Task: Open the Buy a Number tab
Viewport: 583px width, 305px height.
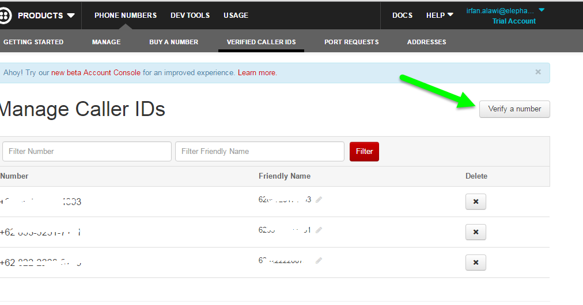Action: tap(173, 42)
